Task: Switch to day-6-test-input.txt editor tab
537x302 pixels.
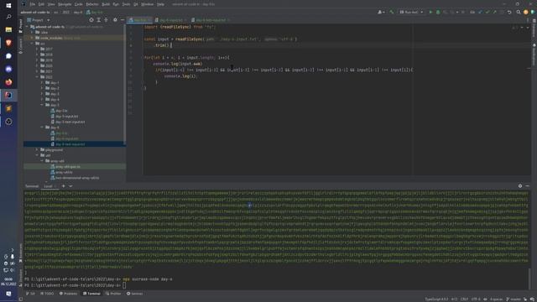Action: pos(211,20)
